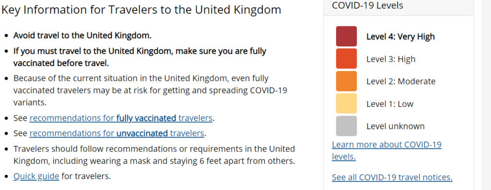The width and height of the screenshot is (491, 190).
Task: Click the red-orange Level 3 swatch
Action: pyautogui.click(x=346, y=59)
